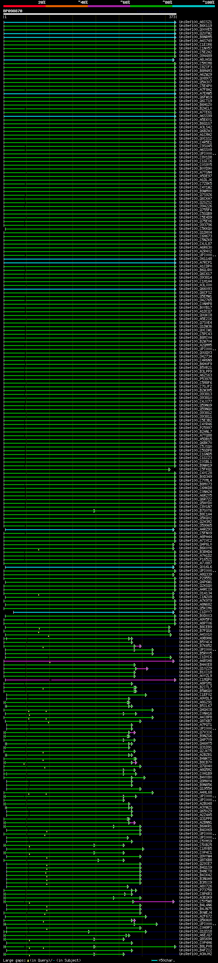Click the red 20% identity legend bar
This screenshot has height=963, width=218.
coord(25,6)
